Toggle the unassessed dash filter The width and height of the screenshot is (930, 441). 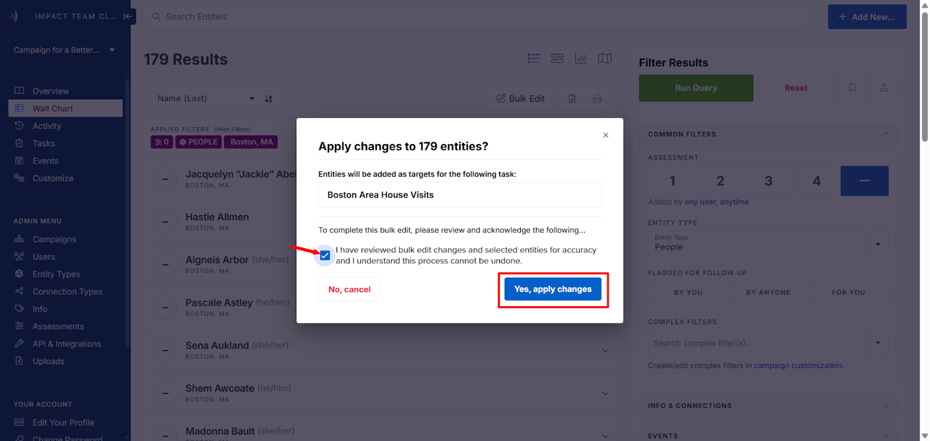point(864,181)
